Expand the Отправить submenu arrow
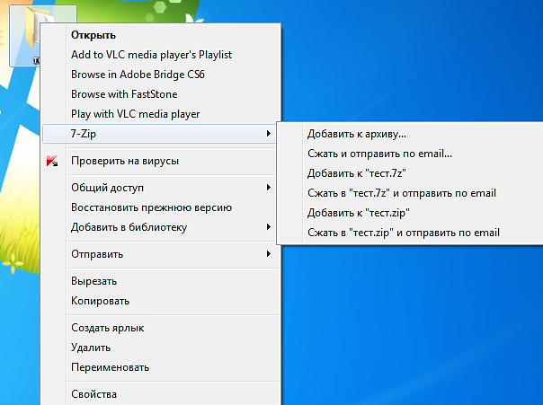Viewport: 543px width, 405px height. [269, 254]
